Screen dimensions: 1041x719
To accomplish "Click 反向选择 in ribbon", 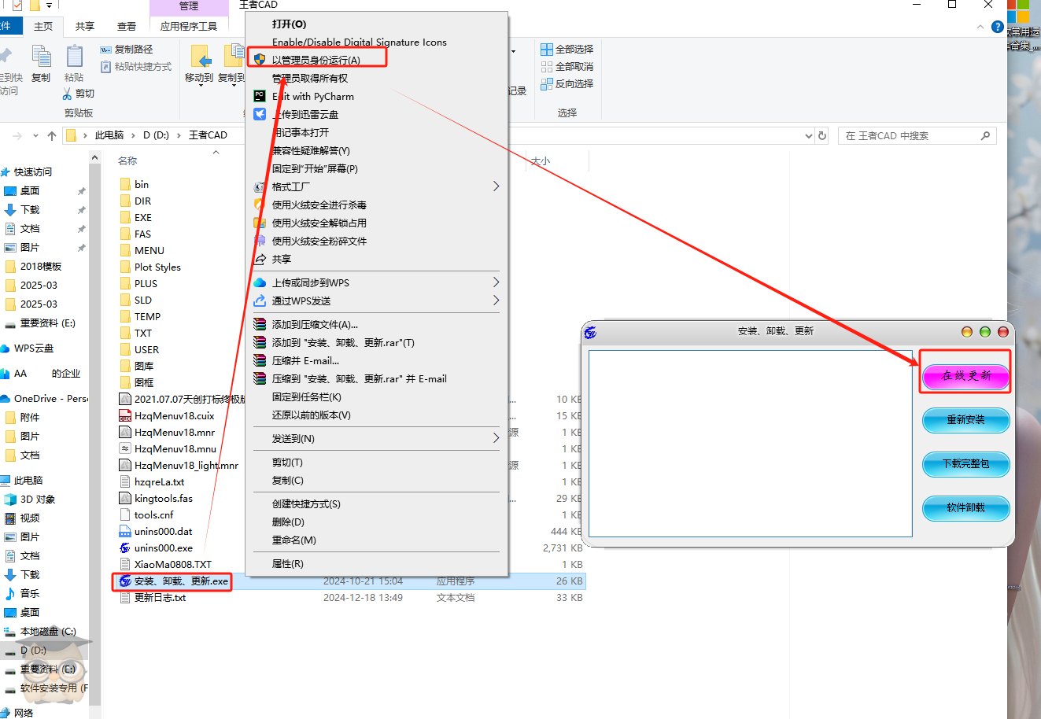I will (567, 83).
